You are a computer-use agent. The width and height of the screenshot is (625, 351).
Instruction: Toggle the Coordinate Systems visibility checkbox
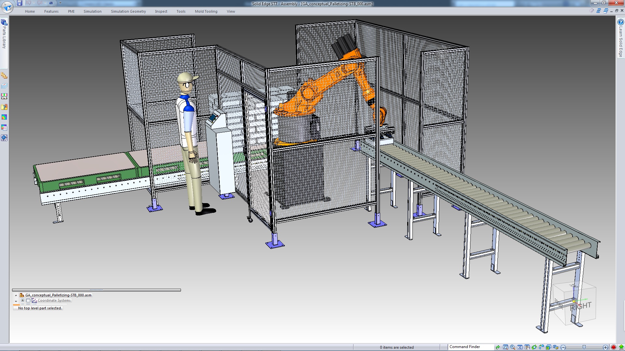[x=28, y=300]
